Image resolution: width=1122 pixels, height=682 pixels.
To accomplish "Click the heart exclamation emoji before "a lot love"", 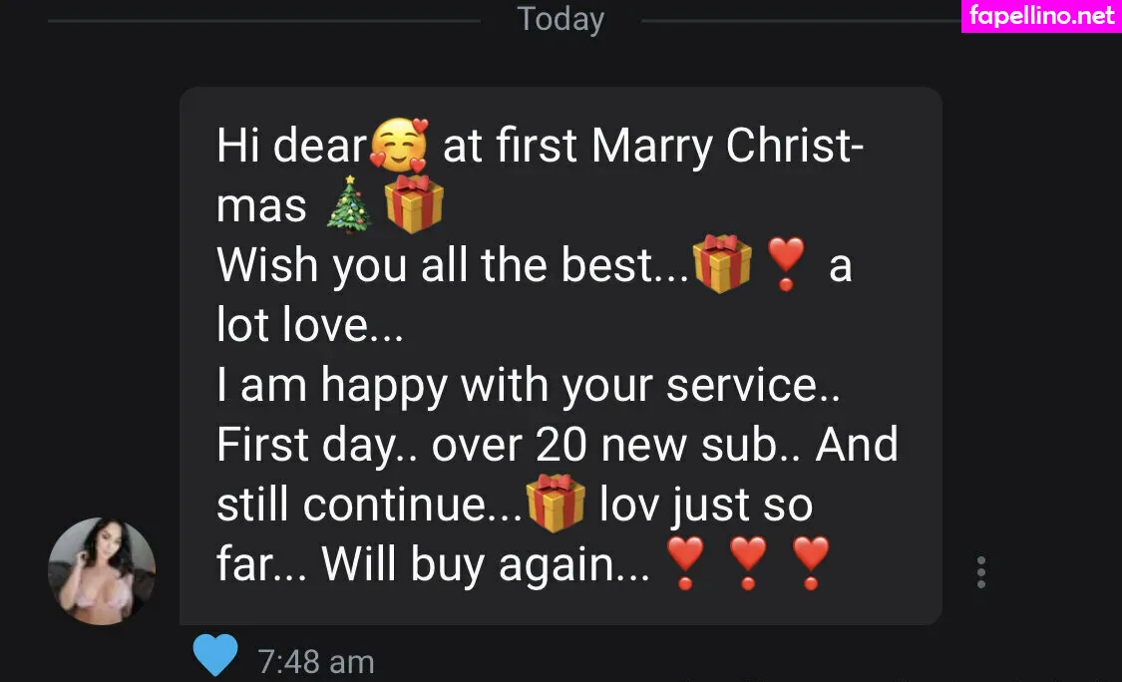I will click(x=787, y=267).
